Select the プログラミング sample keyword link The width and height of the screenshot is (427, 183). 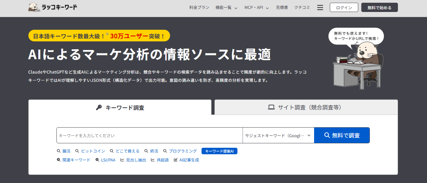pos(183,151)
